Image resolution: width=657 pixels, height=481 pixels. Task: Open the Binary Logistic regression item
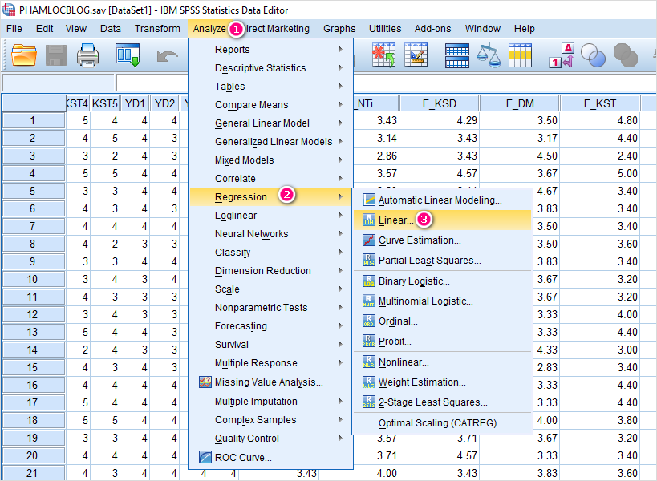pos(413,281)
